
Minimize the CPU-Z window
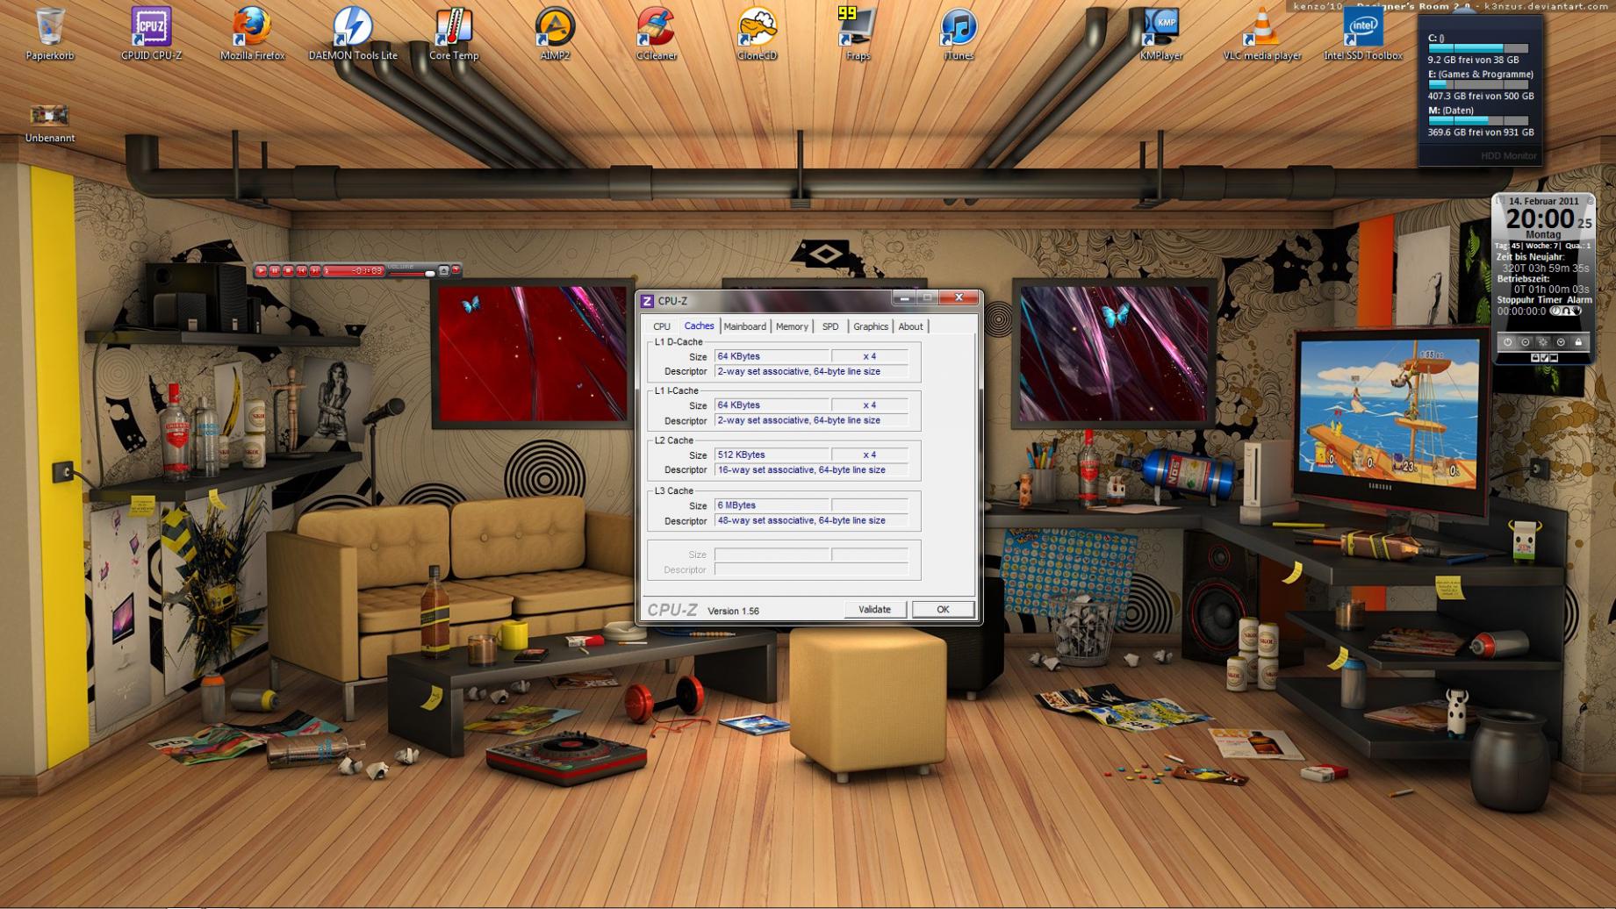coord(904,298)
